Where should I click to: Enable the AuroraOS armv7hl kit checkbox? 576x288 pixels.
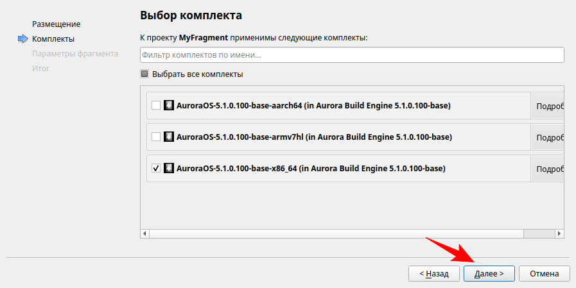tap(155, 137)
